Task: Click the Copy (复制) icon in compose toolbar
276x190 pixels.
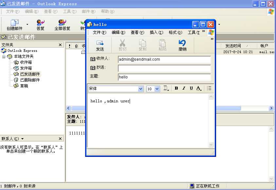Action: point(142,43)
